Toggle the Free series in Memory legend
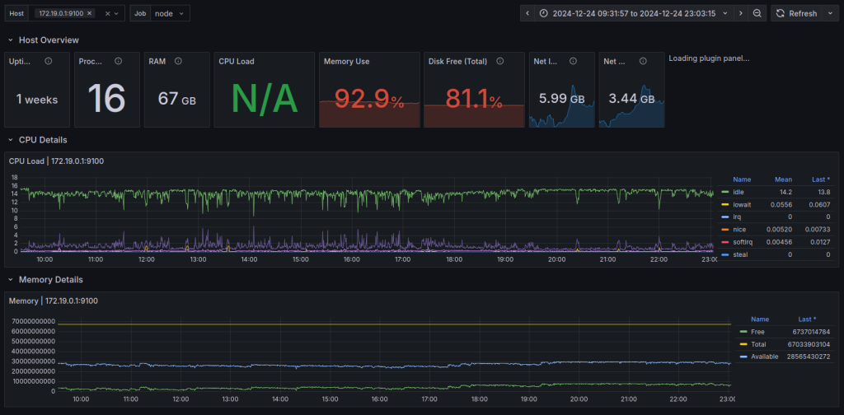Viewport: 844px width, 415px height. (758, 332)
